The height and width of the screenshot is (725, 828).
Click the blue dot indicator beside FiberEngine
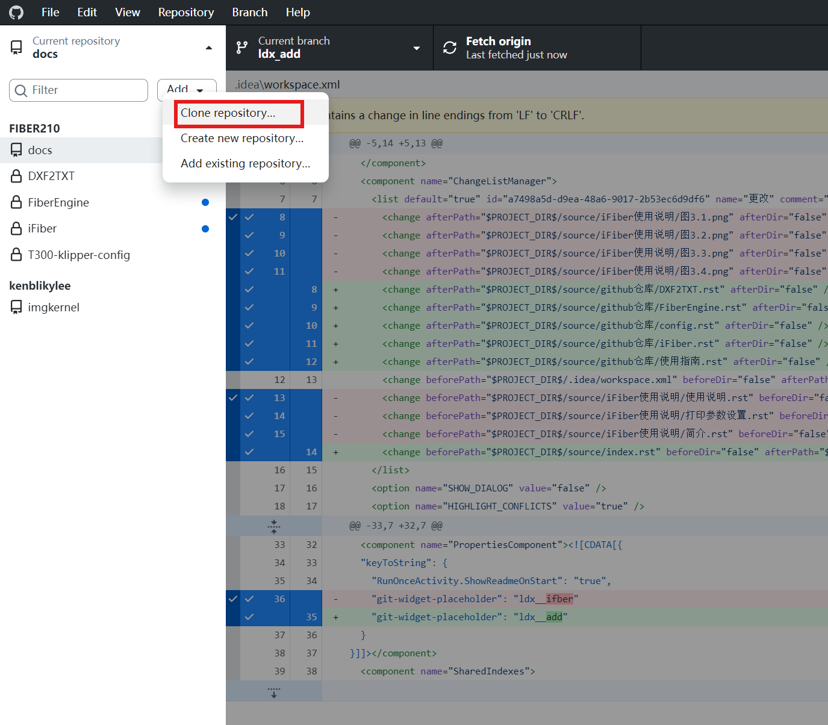(205, 202)
